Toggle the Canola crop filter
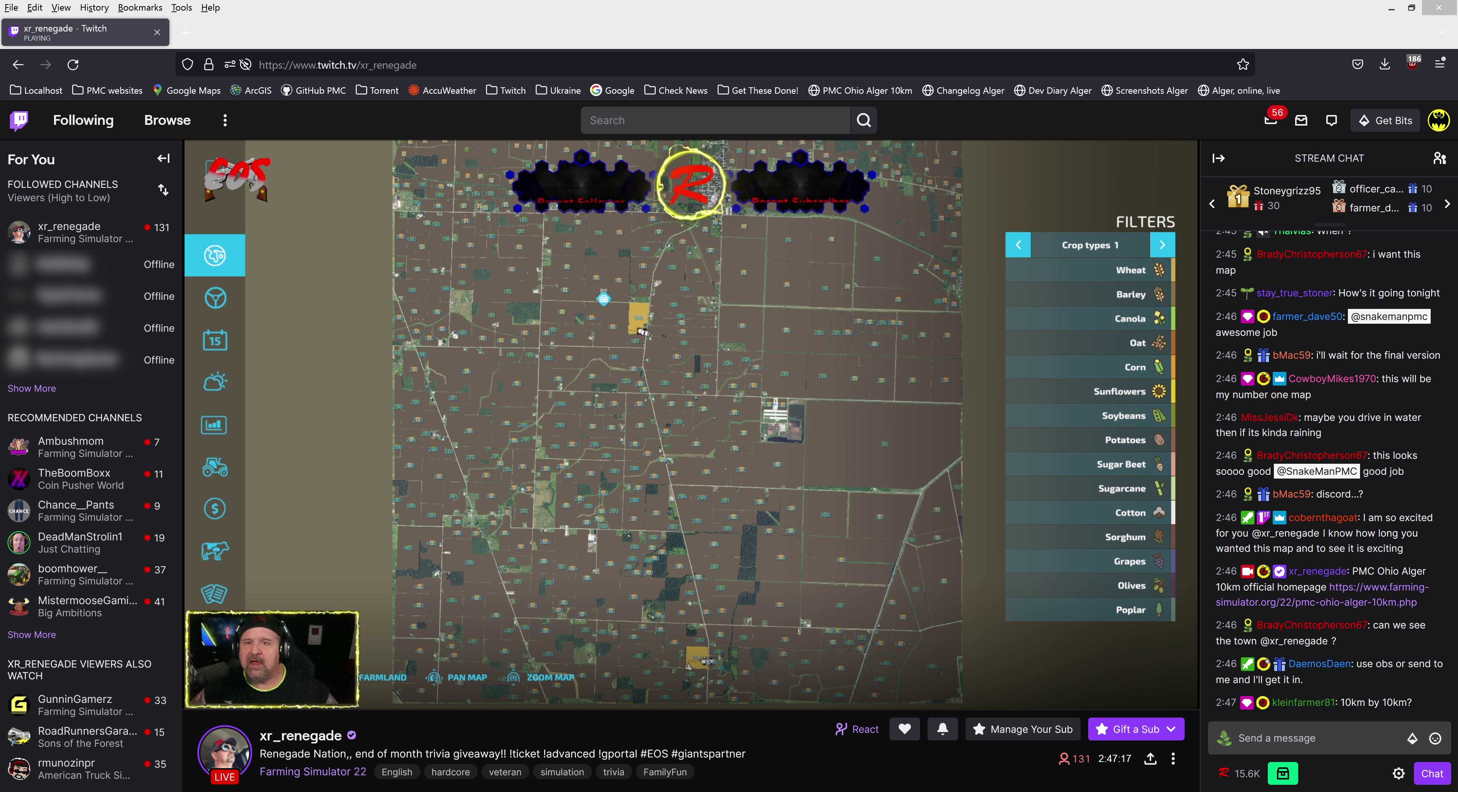This screenshot has height=792, width=1458. [x=1090, y=318]
